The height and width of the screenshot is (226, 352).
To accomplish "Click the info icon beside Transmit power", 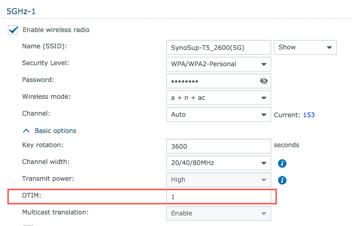I will coord(282,180).
